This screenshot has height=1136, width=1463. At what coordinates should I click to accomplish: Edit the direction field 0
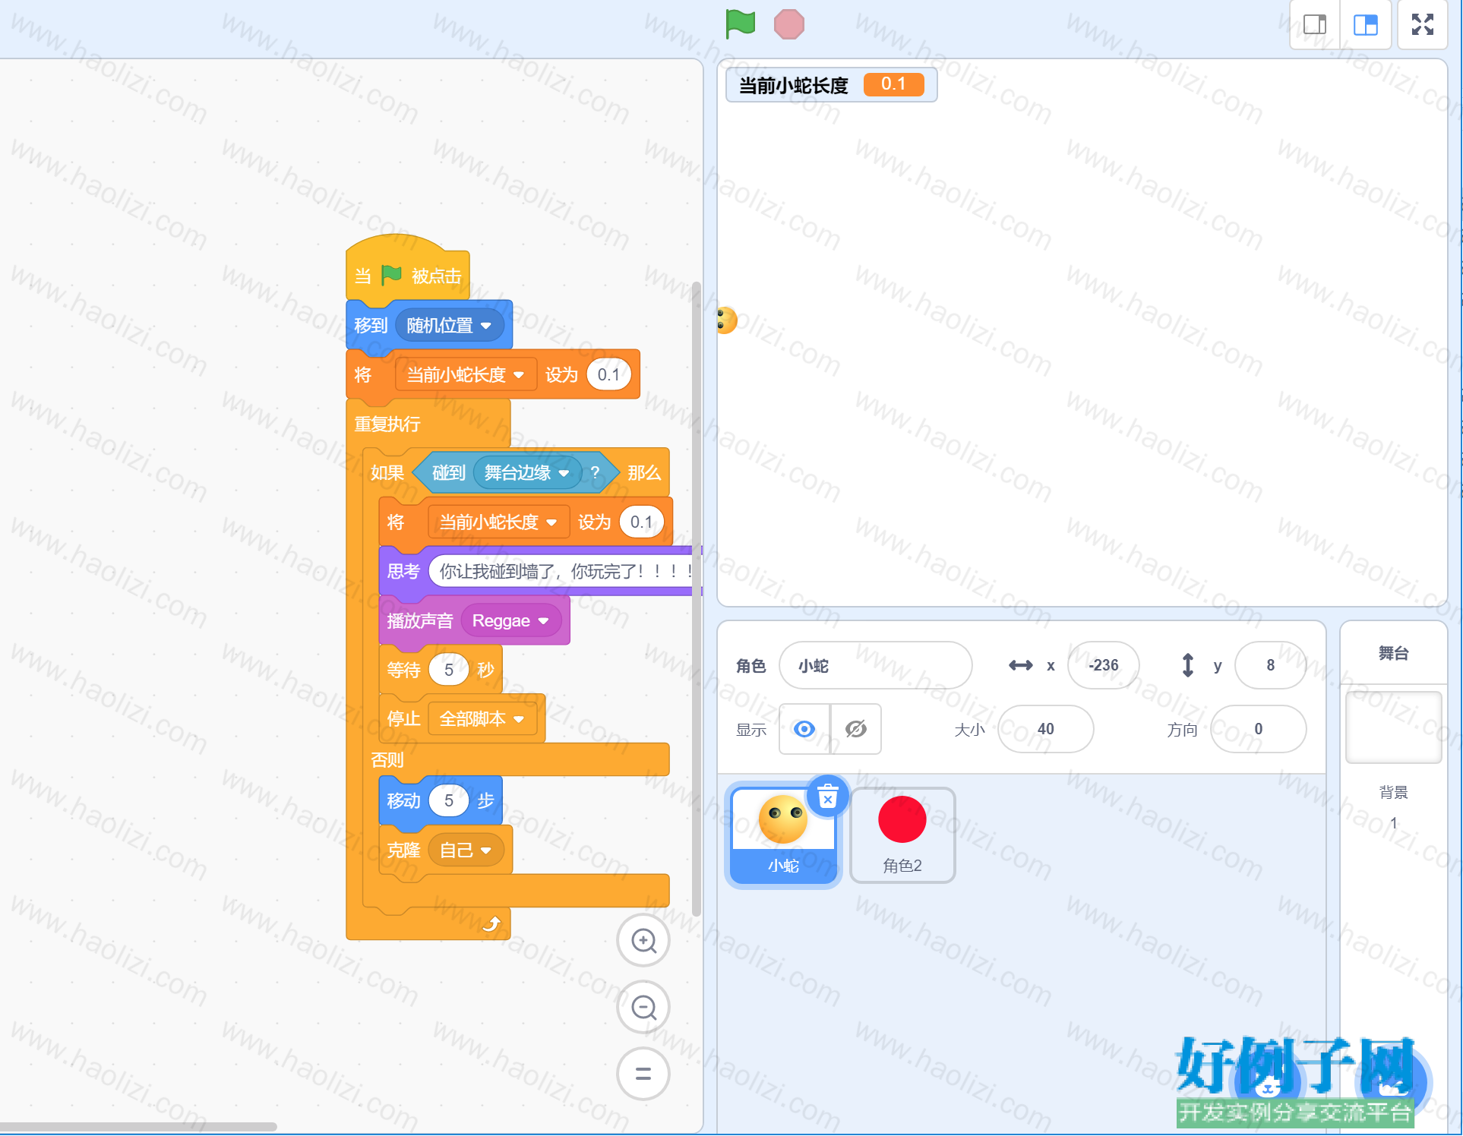click(x=1258, y=729)
